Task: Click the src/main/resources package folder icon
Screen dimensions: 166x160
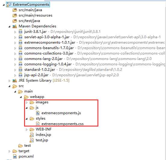Action: 15,15
